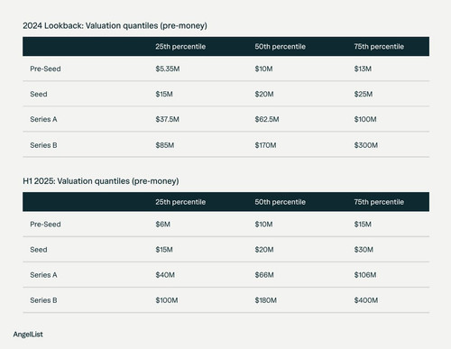
Task: Select the $170M Series B median
Action: pos(265,145)
